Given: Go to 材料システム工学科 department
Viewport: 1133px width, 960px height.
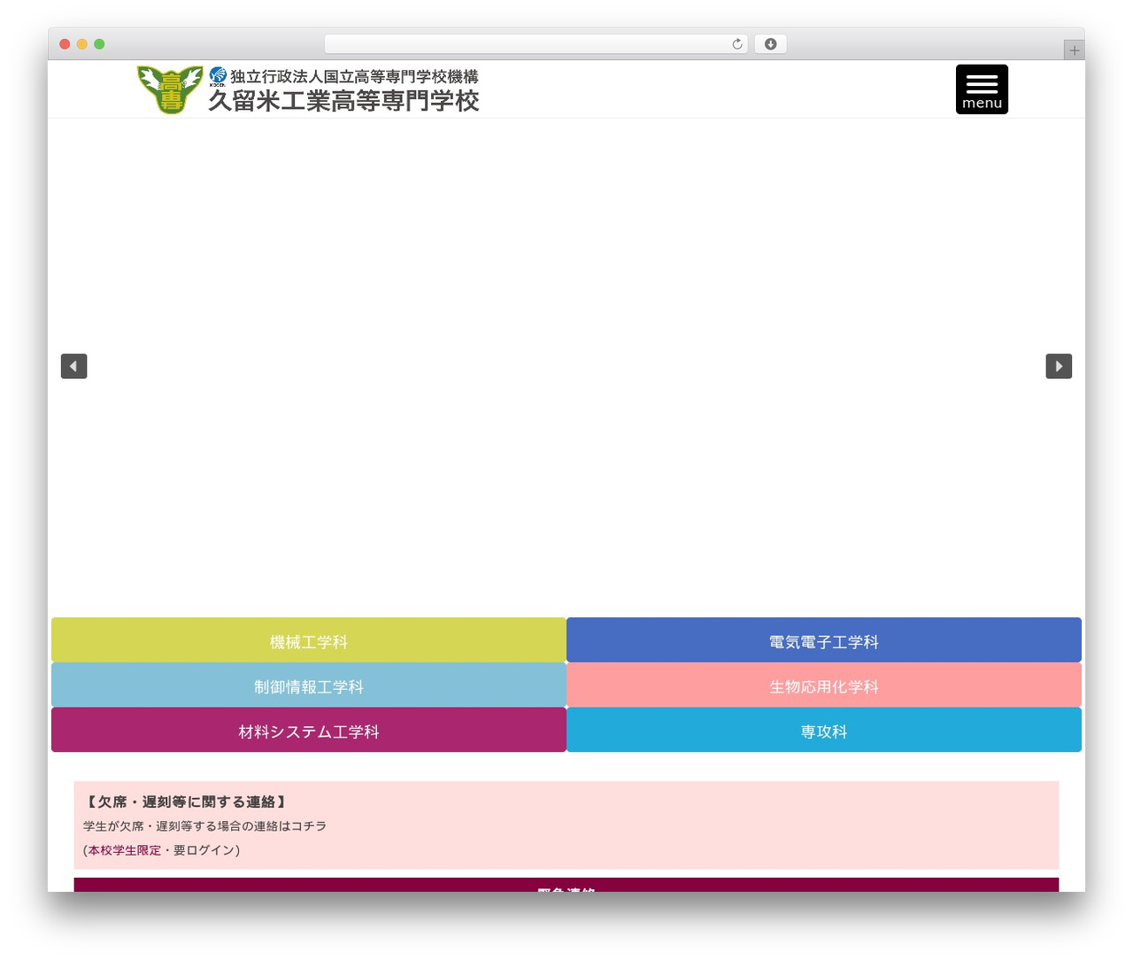Looking at the screenshot, I should click(x=309, y=731).
